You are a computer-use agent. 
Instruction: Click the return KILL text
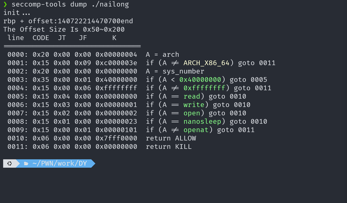[x=169, y=146]
